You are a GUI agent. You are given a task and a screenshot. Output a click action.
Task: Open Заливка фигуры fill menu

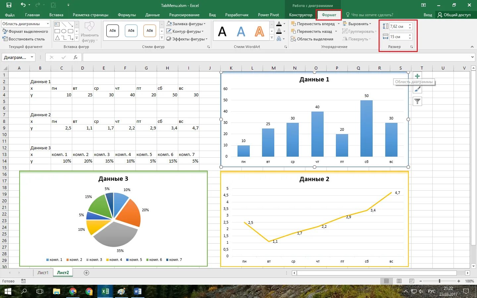(x=186, y=24)
